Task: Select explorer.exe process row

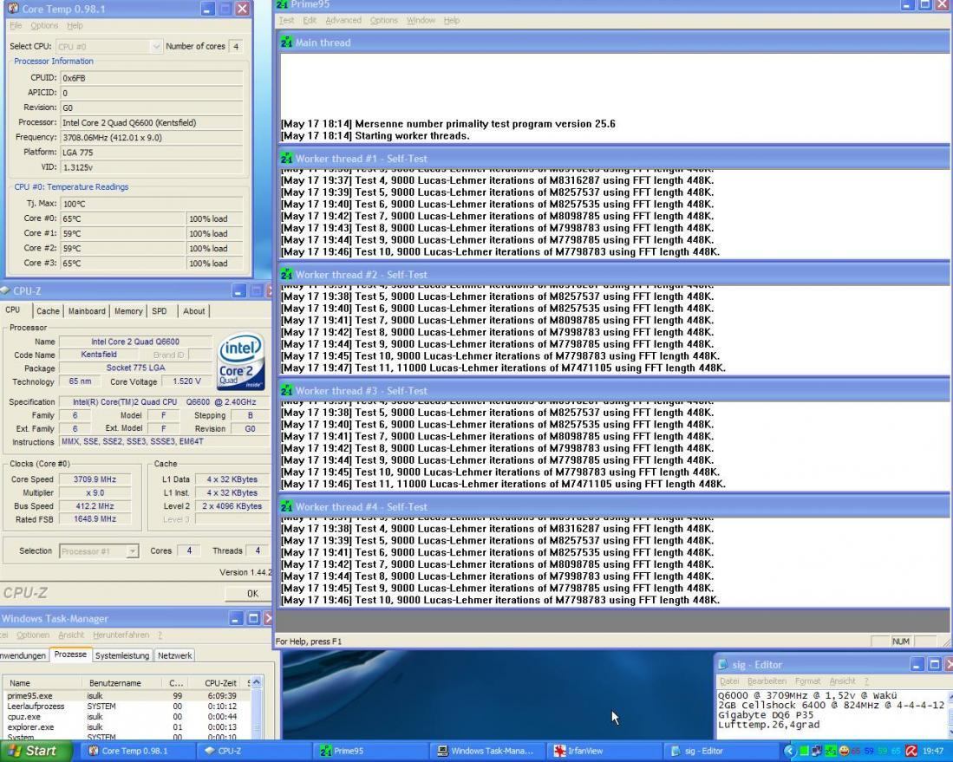Action: (127, 726)
